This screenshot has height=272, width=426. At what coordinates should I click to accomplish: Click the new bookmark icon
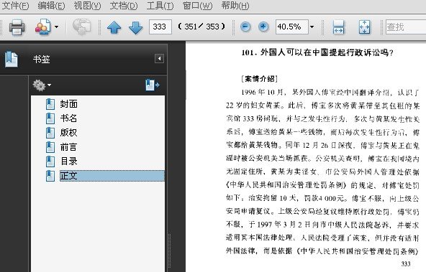pos(152,85)
